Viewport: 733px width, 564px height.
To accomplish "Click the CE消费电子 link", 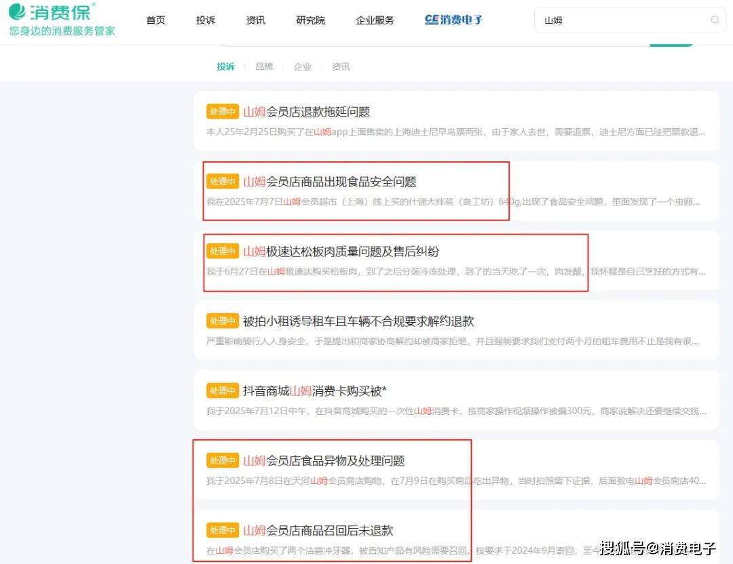I will (x=453, y=20).
